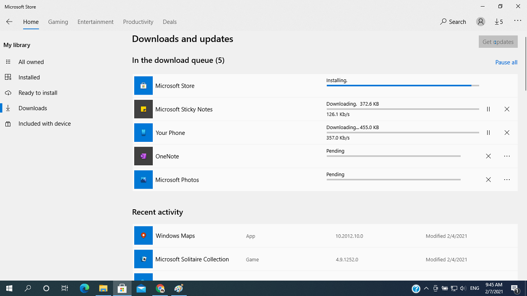Click the Microsoft Photos icon tile
This screenshot has height=296, width=527.
(x=143, y=180)
